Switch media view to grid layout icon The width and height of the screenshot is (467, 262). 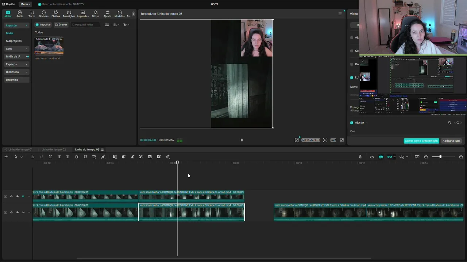[107, 25]
